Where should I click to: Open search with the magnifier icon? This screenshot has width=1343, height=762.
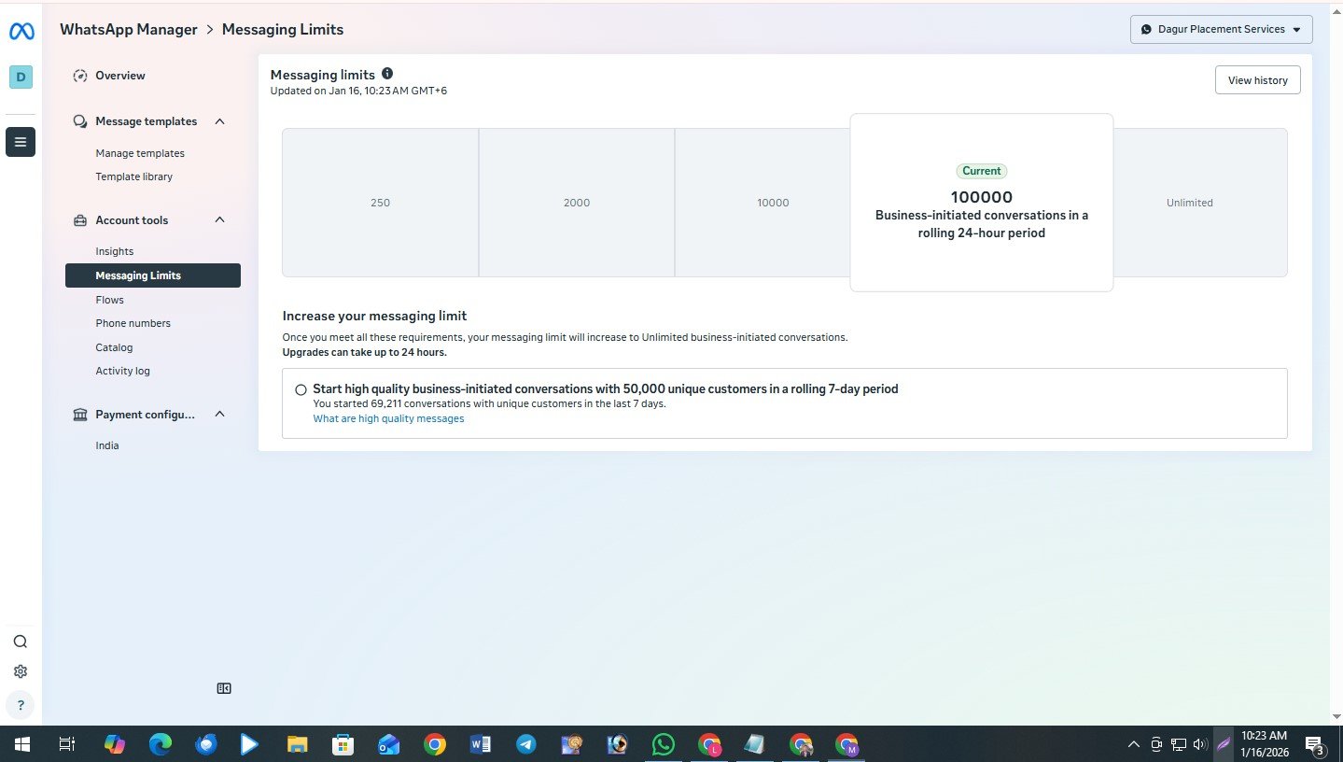pos(20,642)
